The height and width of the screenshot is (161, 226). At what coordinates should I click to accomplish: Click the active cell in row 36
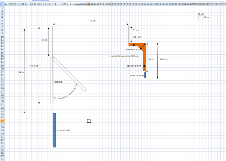pos(89,121)
